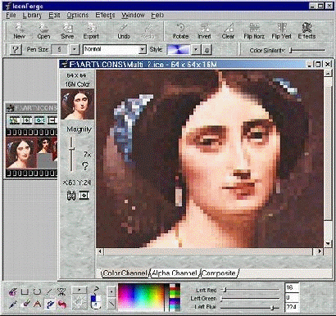Click the mouse button color indicator icon
This screenshot has height=316, width=336.
click(95, 302)
